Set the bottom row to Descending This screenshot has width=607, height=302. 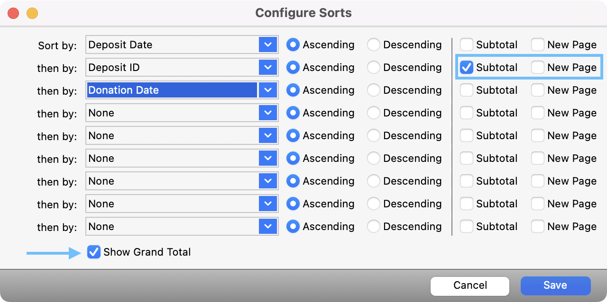pos(374,227)
